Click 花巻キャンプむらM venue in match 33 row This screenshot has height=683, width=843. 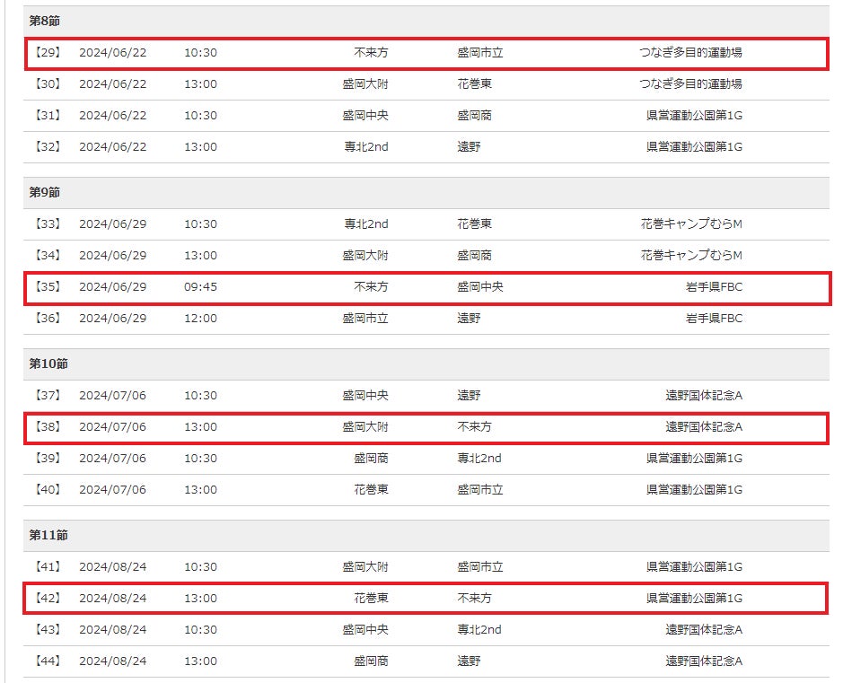click(x=691, y=224)
